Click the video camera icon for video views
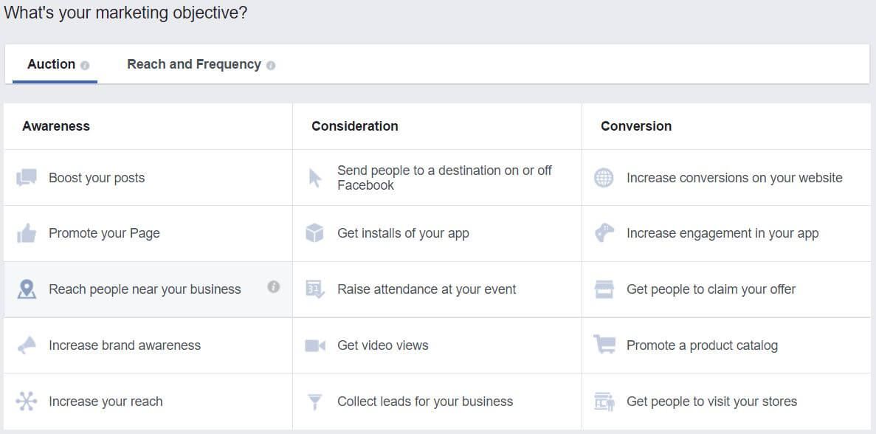876x434 pixels. coord(315,345)
